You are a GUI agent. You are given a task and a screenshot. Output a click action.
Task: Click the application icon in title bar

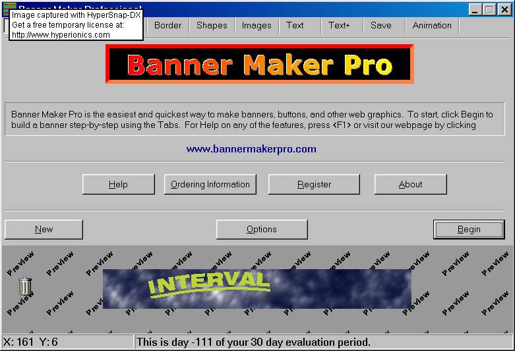click(x=9, y=5)
